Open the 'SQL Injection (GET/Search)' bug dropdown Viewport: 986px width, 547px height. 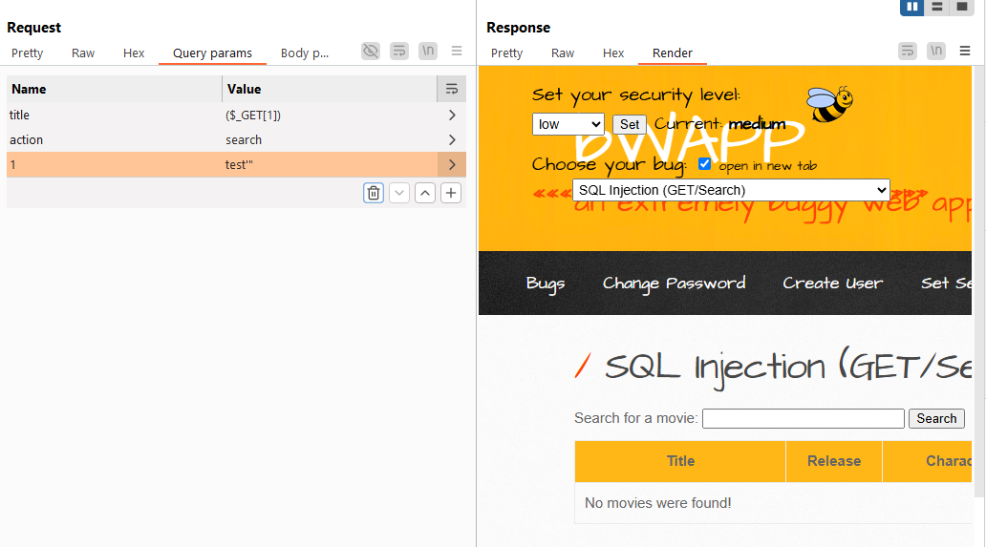731,190
